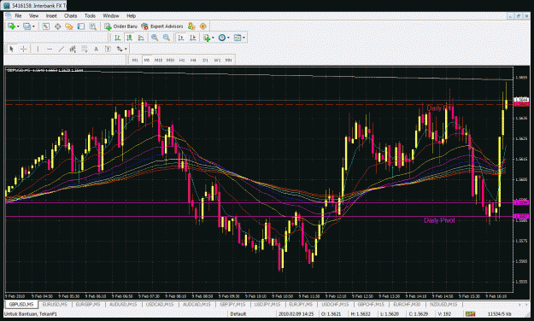Set timeframe to M15
534x321 pixels.
pyautogui.click(x=158, y=61)
